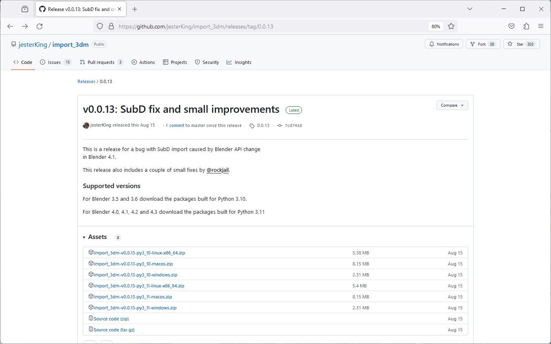Open the @rockjail user mention
551x344 pixels.
tap(218, 170)
